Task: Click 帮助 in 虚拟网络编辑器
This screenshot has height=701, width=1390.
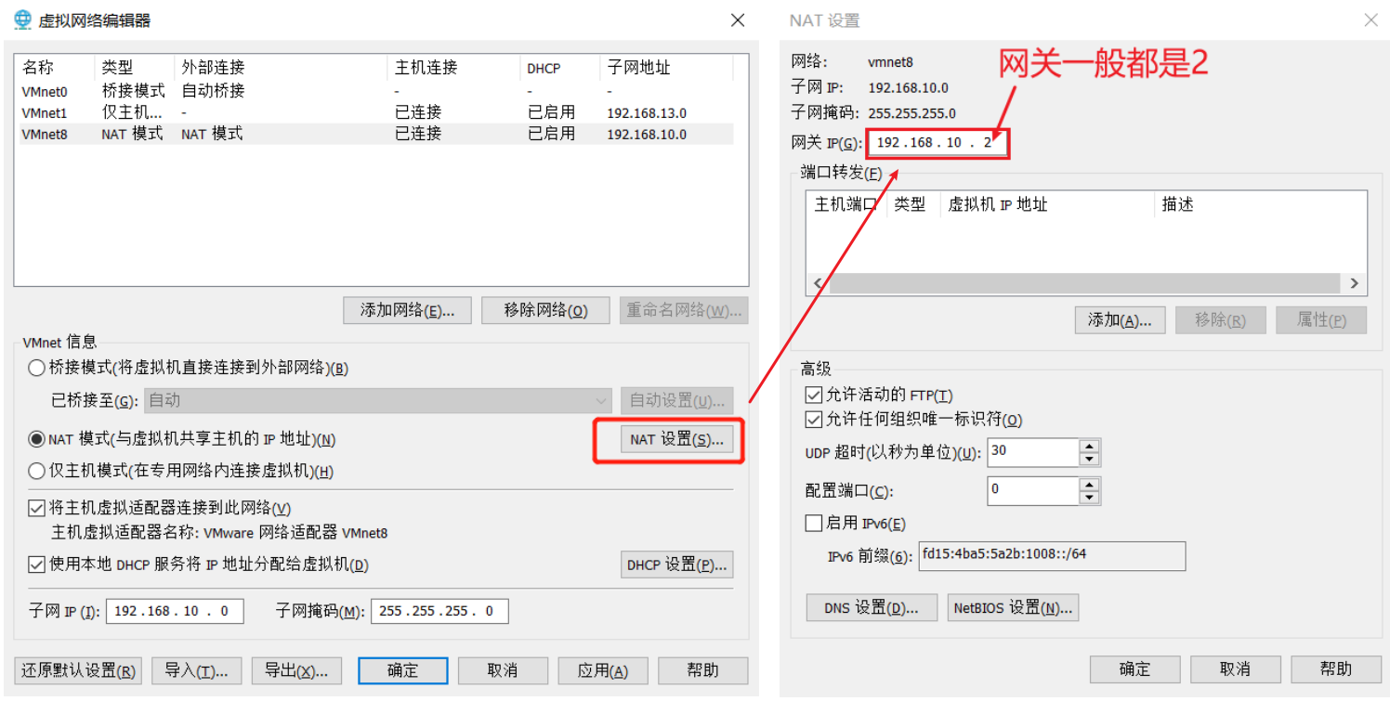Action: click(x=703, y=670)
